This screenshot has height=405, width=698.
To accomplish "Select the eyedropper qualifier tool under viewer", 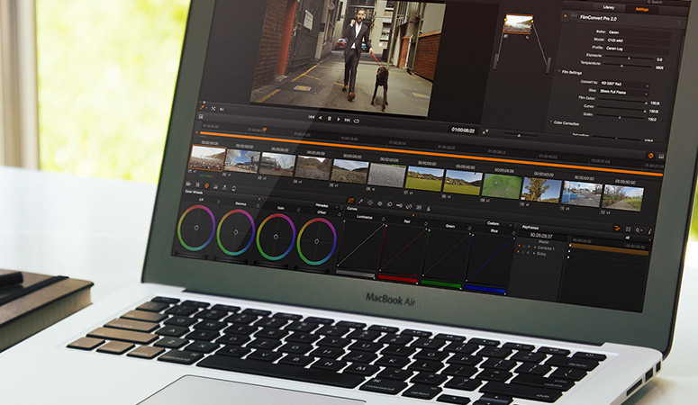I will [x=202, y=107].
